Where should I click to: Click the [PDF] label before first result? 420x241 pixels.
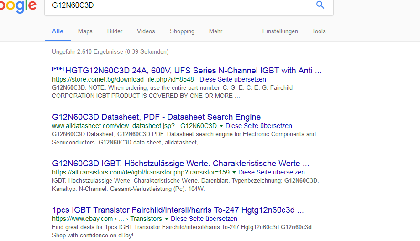tap(58, 69)
